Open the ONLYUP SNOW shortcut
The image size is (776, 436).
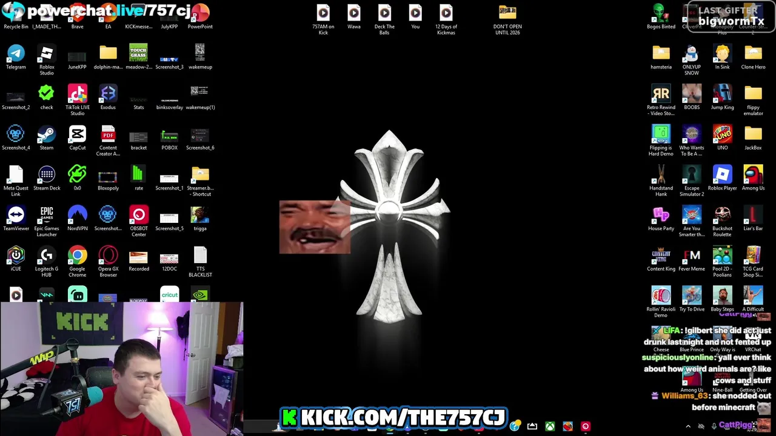(692, 60)
